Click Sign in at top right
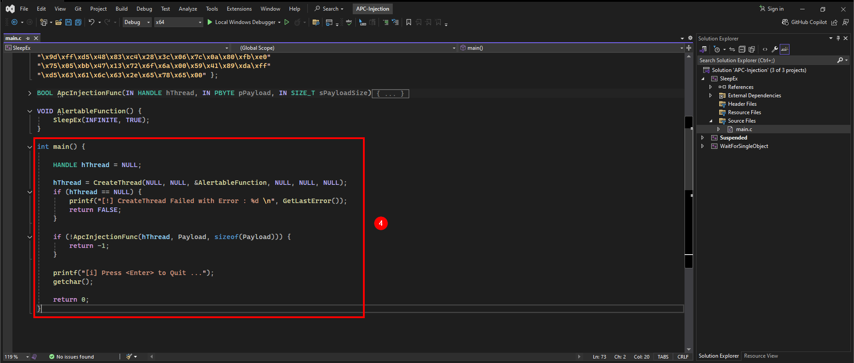Screen dimensions: 854x363 tap(772, 9)
